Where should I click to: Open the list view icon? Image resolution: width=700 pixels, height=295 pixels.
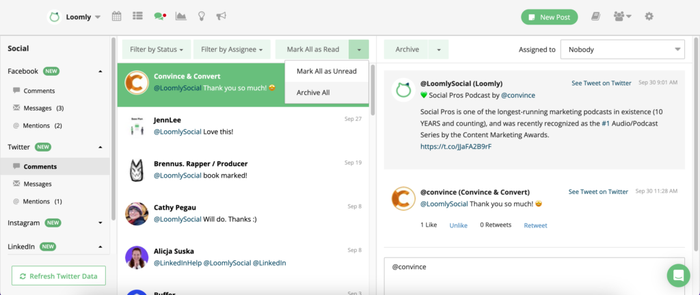point(137,16)
